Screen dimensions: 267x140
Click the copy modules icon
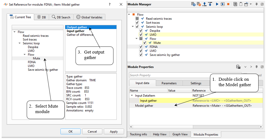pos(235,4)
